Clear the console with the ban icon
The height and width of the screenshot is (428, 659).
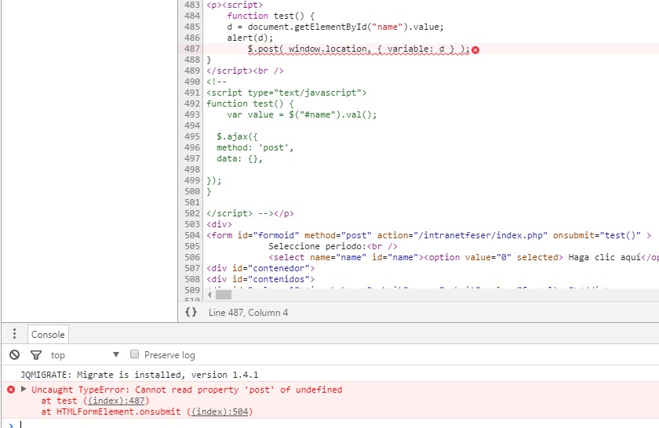pyautogui.click(x=14, y=355)
